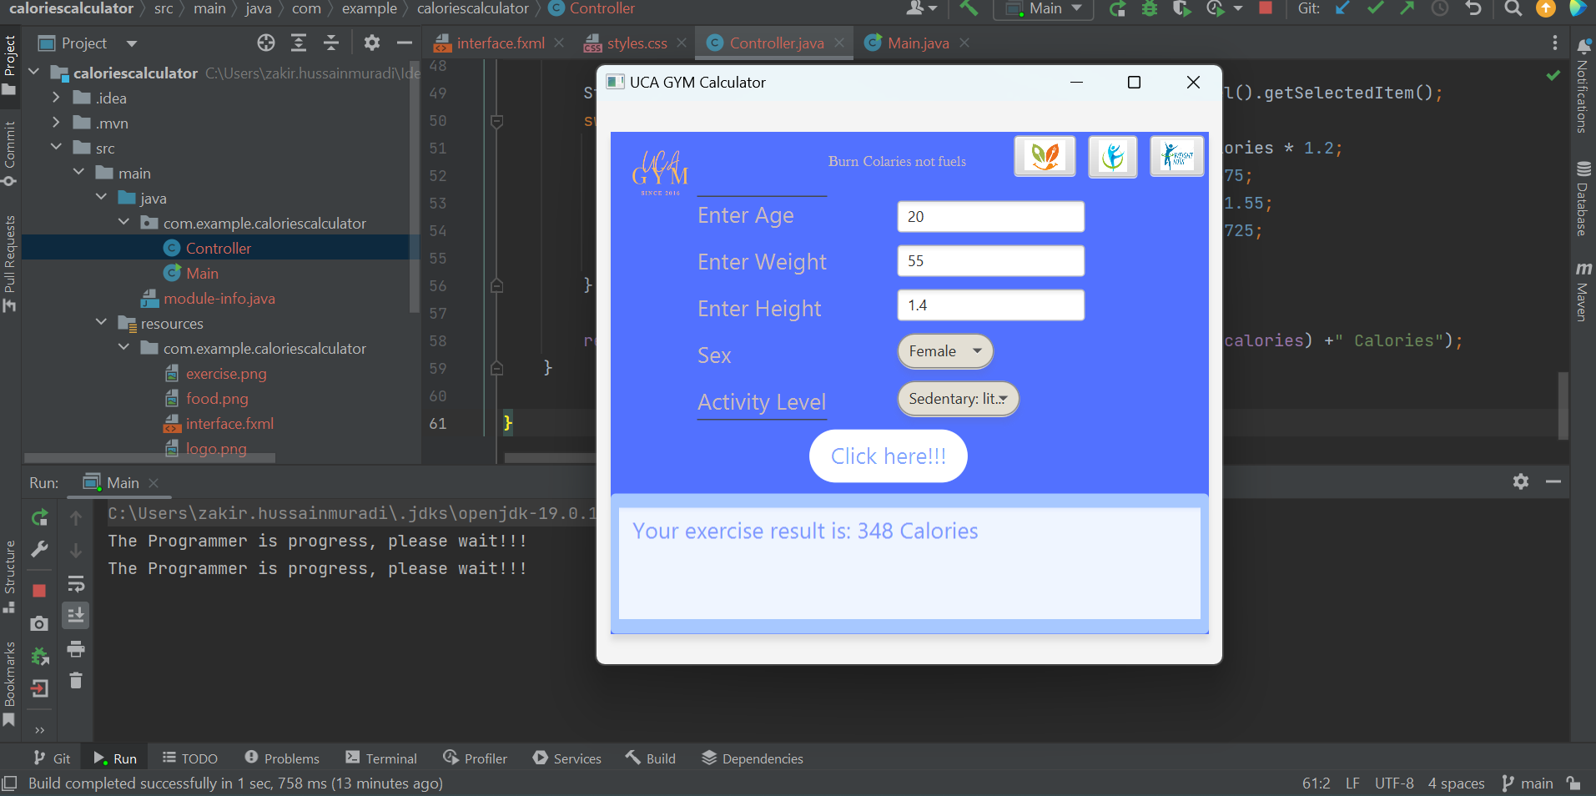The width and height of the screenshot is (1596, 796).
Task: Click the select opened file target icon
Action: click(x=266, y=43)
